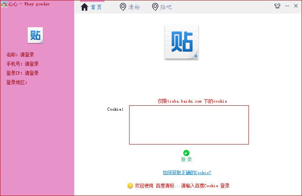Open the 首页 home tab
The height and width of the screenshot is (196, 302).
[x=91, y=7]
